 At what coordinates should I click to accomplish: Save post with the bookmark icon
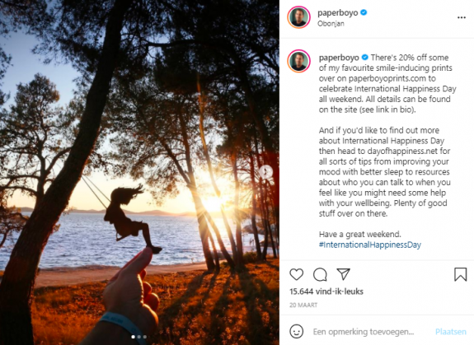click(x=460, y=274)
